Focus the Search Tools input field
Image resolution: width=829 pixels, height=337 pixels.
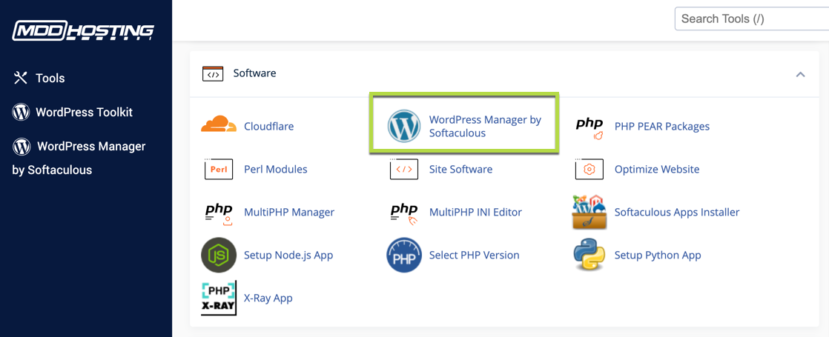[752, 19]
